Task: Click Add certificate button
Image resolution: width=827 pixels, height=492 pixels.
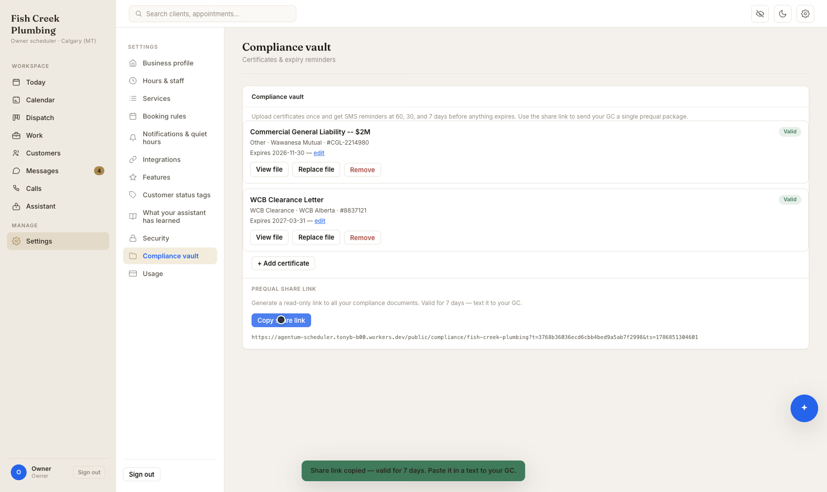Action: [283, 263]
